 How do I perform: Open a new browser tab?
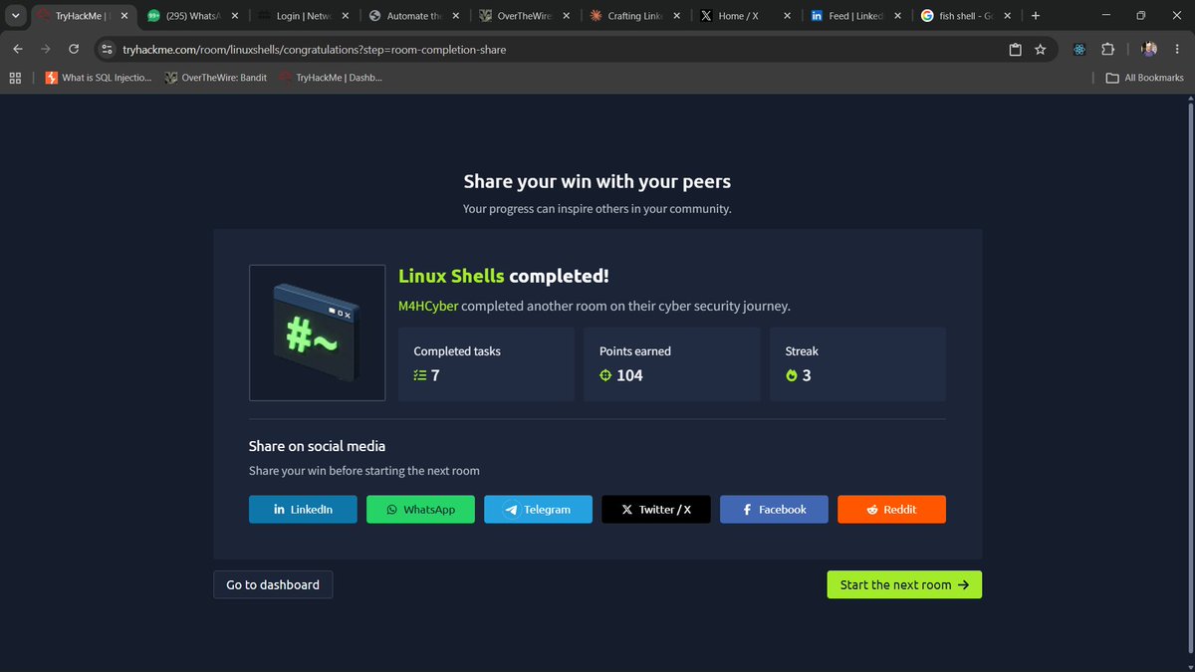pyautogui.click(x=1036, y=16)
